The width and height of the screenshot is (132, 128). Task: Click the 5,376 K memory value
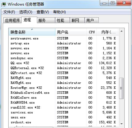pos(109,73)
